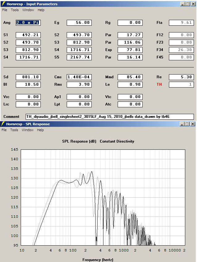
Task: Click the Hornresp lightning icon in Input Parameters title bar
Action: tap(3, 4)
